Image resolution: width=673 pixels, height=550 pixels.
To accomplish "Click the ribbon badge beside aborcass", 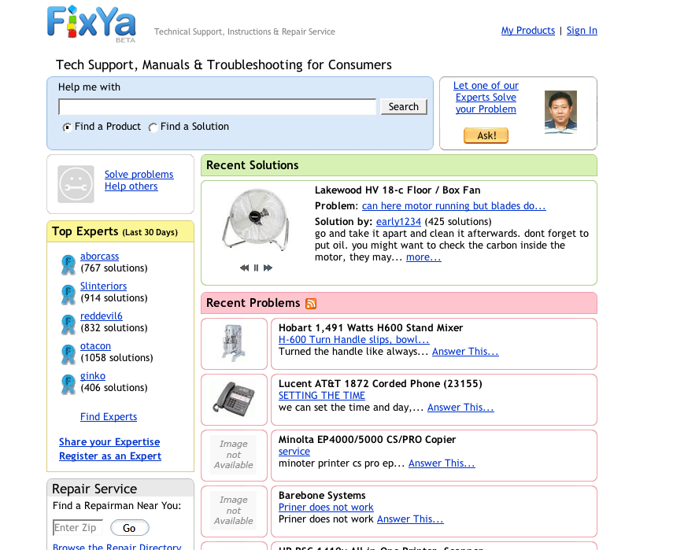I will coord(68,264).
